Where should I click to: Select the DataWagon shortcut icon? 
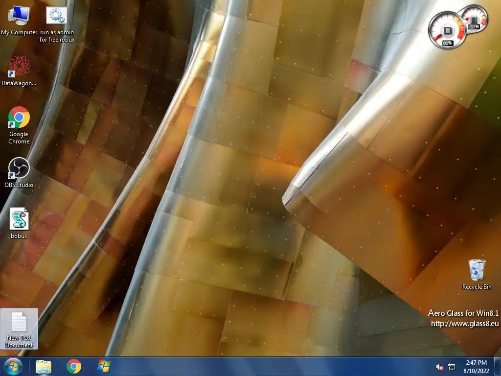(x=19, y=71)
